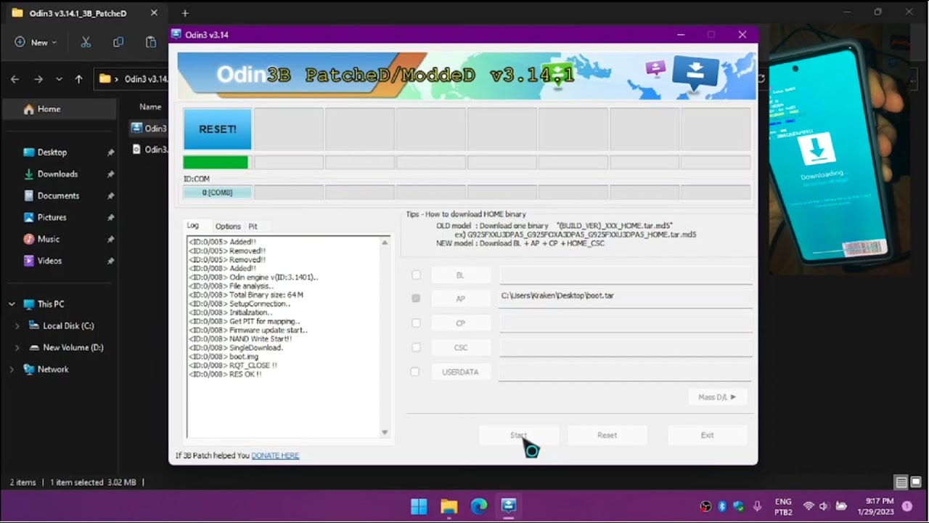Go forward in File Explorer

click(x=38, y=79)
